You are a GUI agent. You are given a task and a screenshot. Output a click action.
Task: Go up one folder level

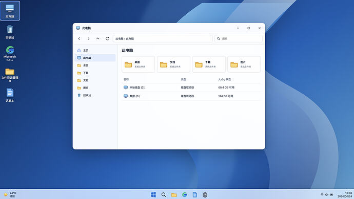[98, 39]
